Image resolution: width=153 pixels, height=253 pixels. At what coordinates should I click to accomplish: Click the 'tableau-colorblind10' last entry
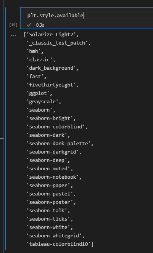click(60, 244)
